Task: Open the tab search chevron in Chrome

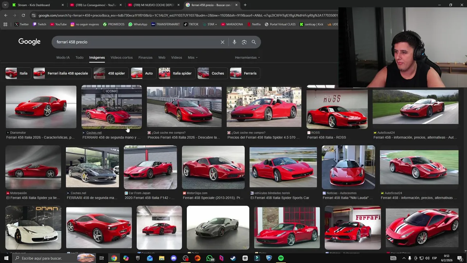Action: pyautogui.click(x=5, y=5)
